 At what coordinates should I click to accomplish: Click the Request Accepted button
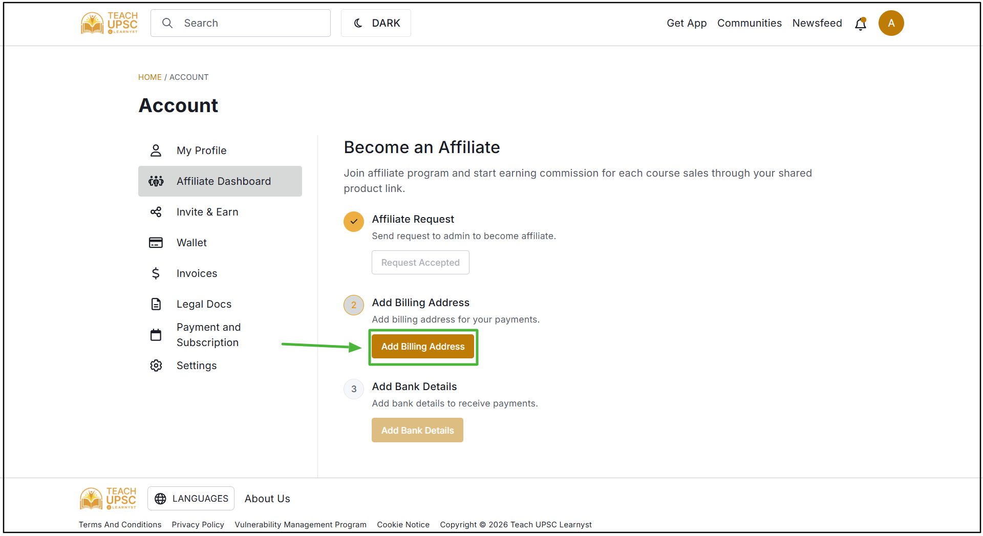pos(420,263)
